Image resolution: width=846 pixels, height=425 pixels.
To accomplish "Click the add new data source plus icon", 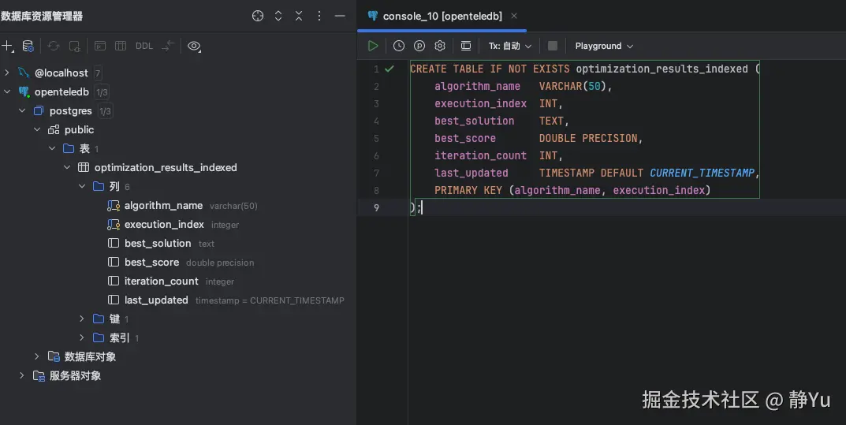I will (8, 46).
